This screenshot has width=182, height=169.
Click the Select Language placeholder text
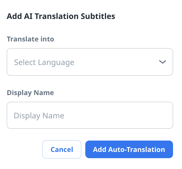pyautogui.click(x=44, y=62)
